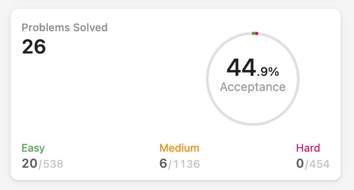Click the Easy solved count 20
This screenshot has width=354, height=190.
click(29, 164)
